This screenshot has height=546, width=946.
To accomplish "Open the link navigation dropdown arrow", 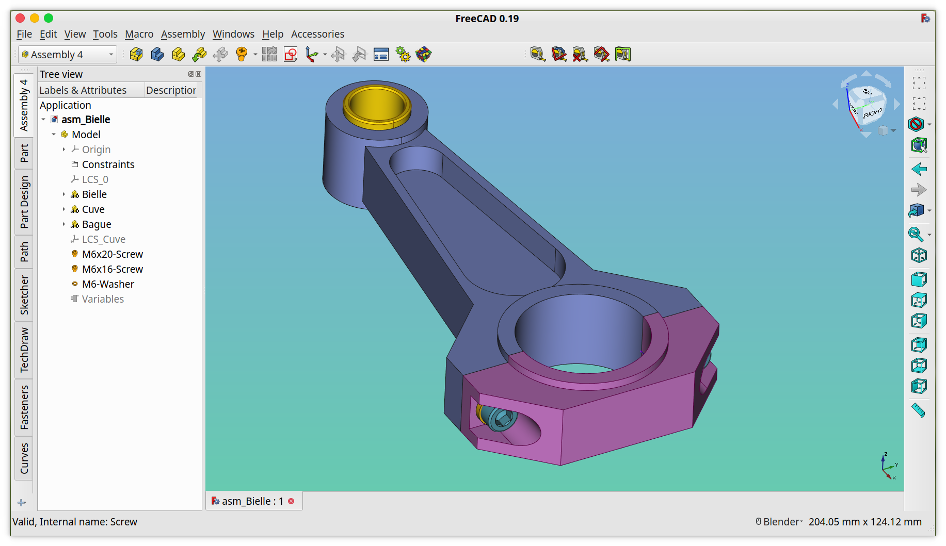I will [929, 210].
